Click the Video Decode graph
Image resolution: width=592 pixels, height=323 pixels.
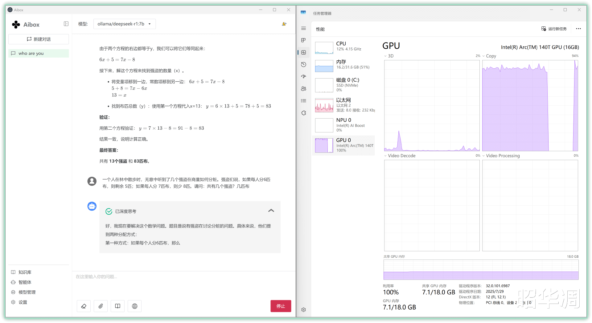point(432,205)
